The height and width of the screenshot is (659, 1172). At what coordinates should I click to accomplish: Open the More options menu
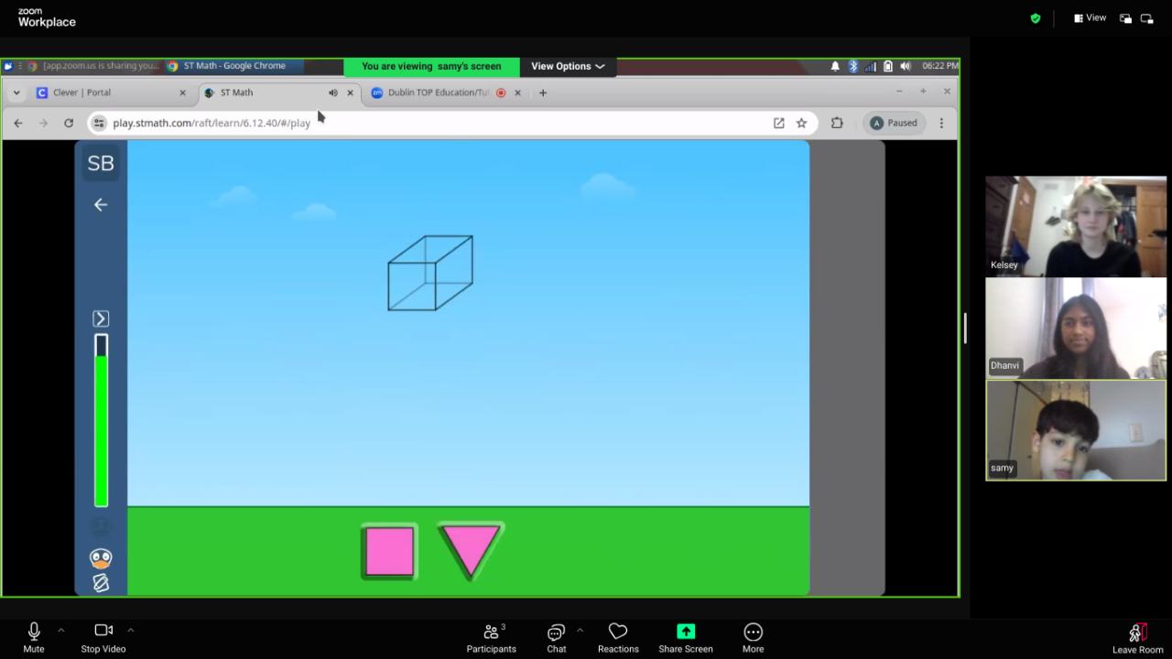pyautogui.click(x=753, y=638)
